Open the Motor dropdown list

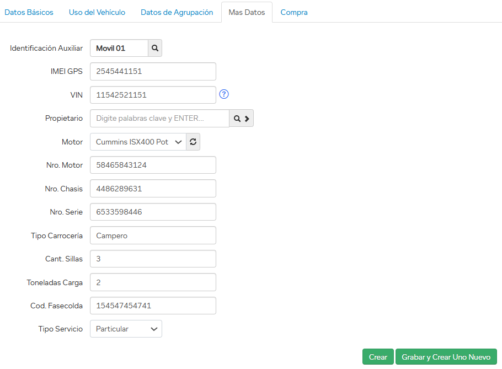[138, 142]
